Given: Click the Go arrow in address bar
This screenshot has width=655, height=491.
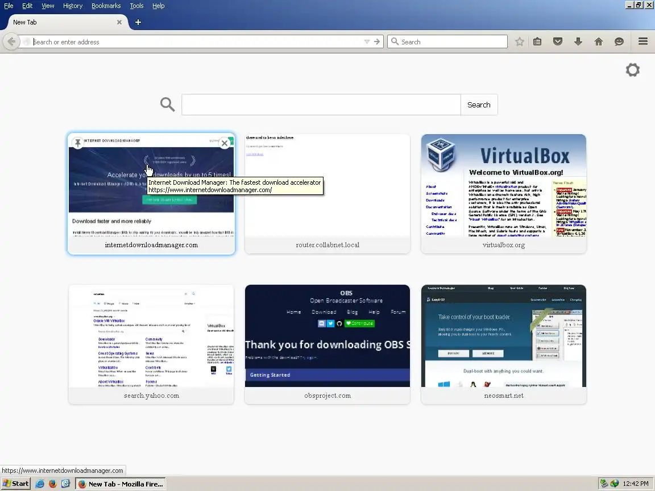Looking at the screenshot, I should pyautogui.click(x=377, y=41).
